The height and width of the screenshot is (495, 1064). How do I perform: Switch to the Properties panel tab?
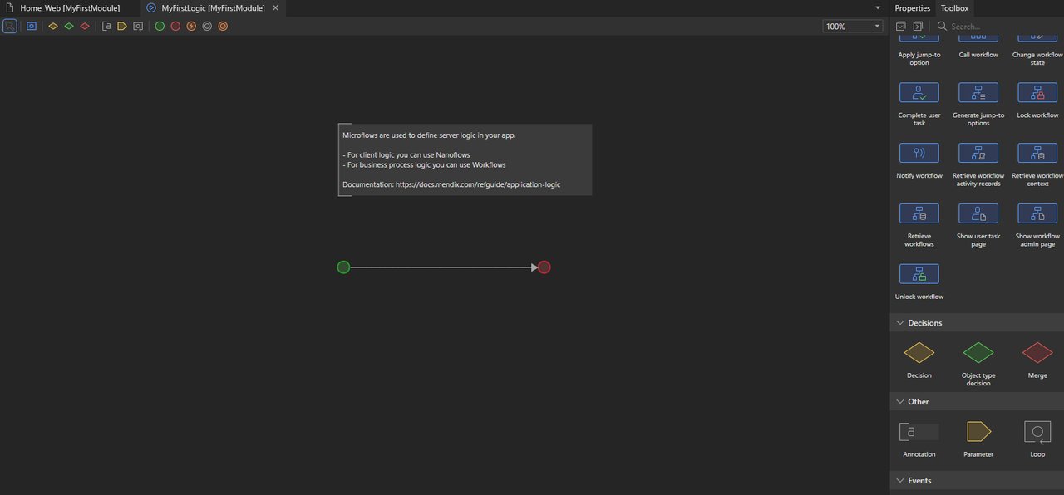pyautogui.click(x=912, y=8)
